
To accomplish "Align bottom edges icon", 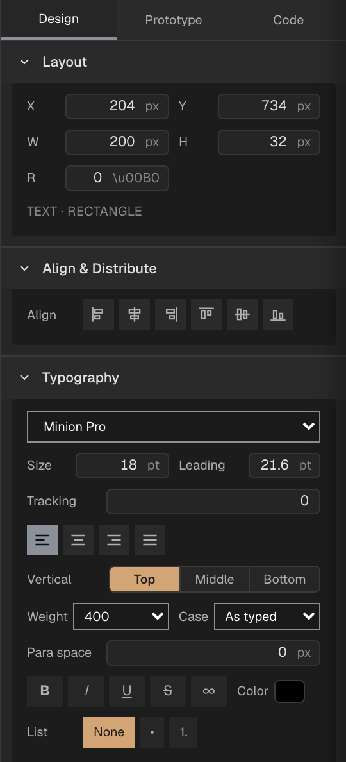I will (278, 314).
